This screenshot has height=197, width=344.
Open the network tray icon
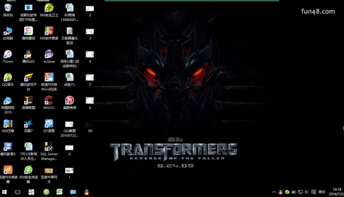point(301,192)
